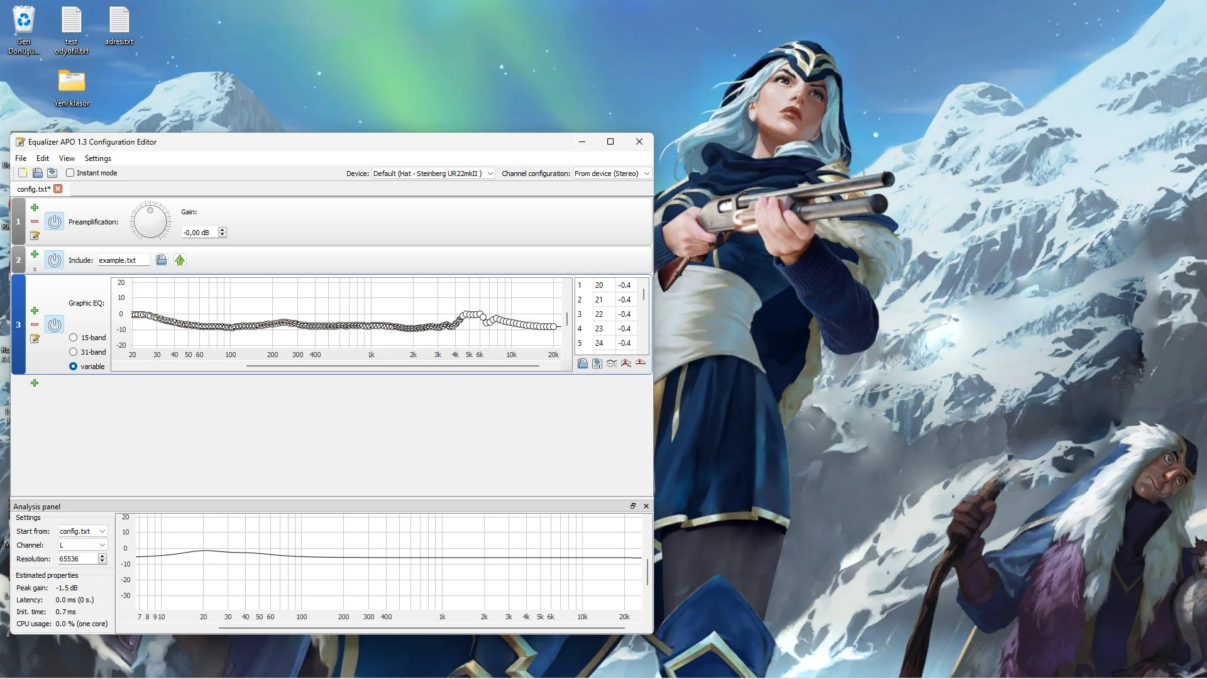
Task: Select filter row number 3 handle
Action: click(x=18, y=324)
